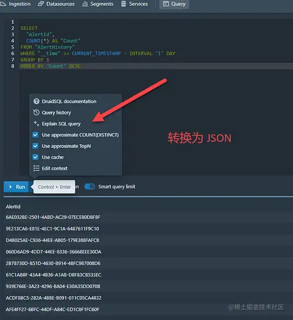
Task: Click the COUNT(*) AS "Count" line
Action: tap(53, 41)
